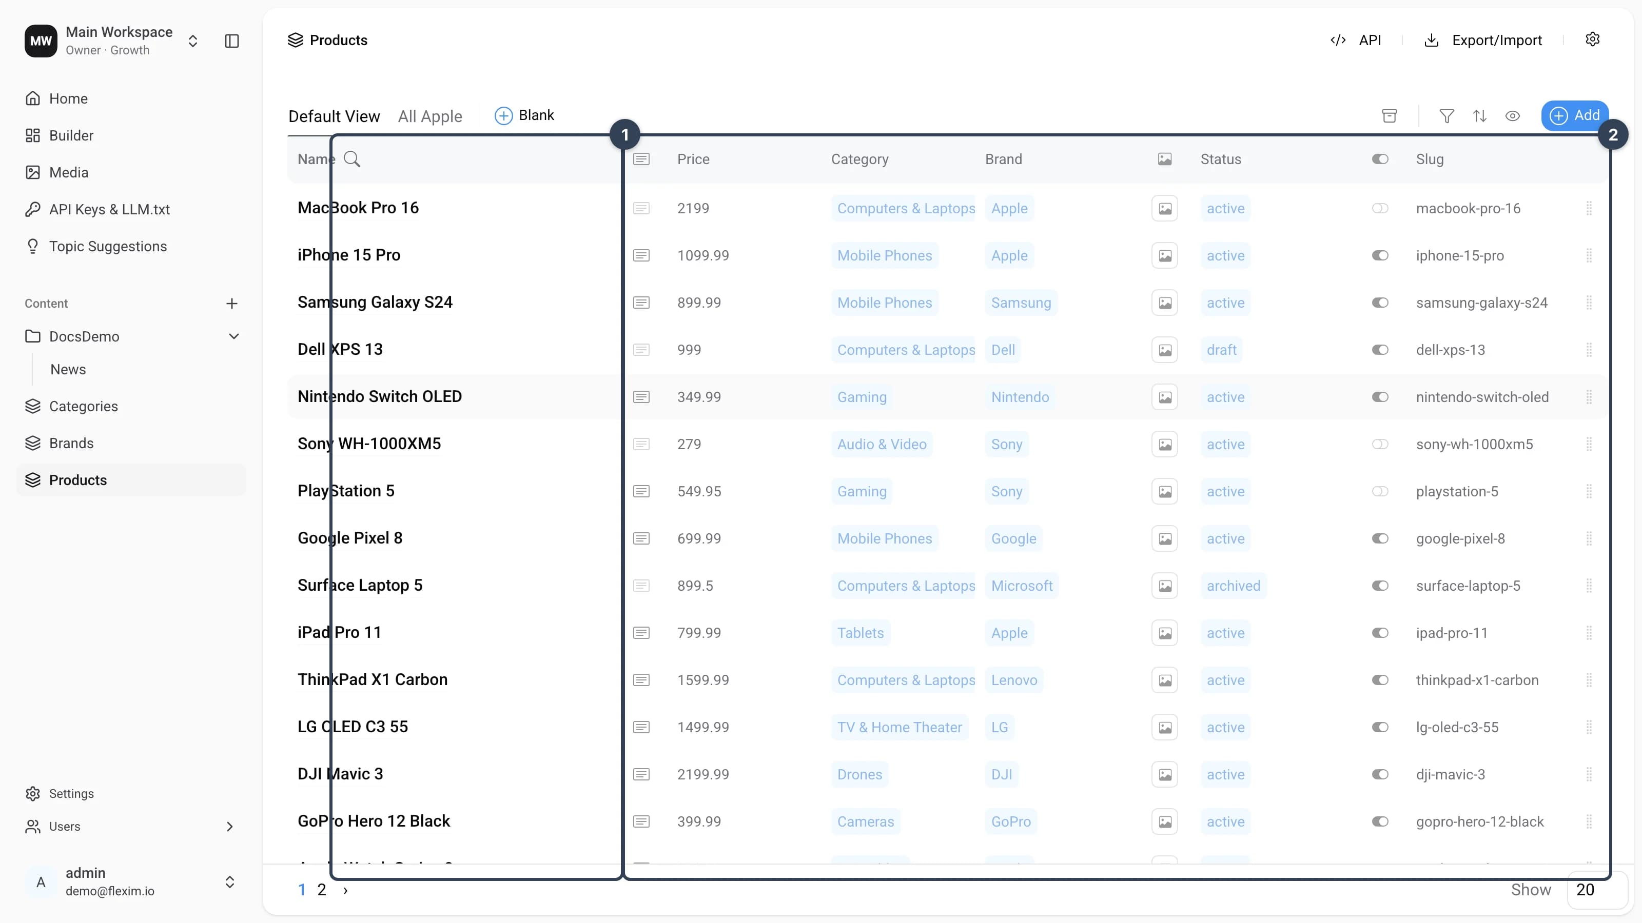Open description icon for MacBook Pro 16
This screenshot has height=923, width=1642.
tap(641, 208)
